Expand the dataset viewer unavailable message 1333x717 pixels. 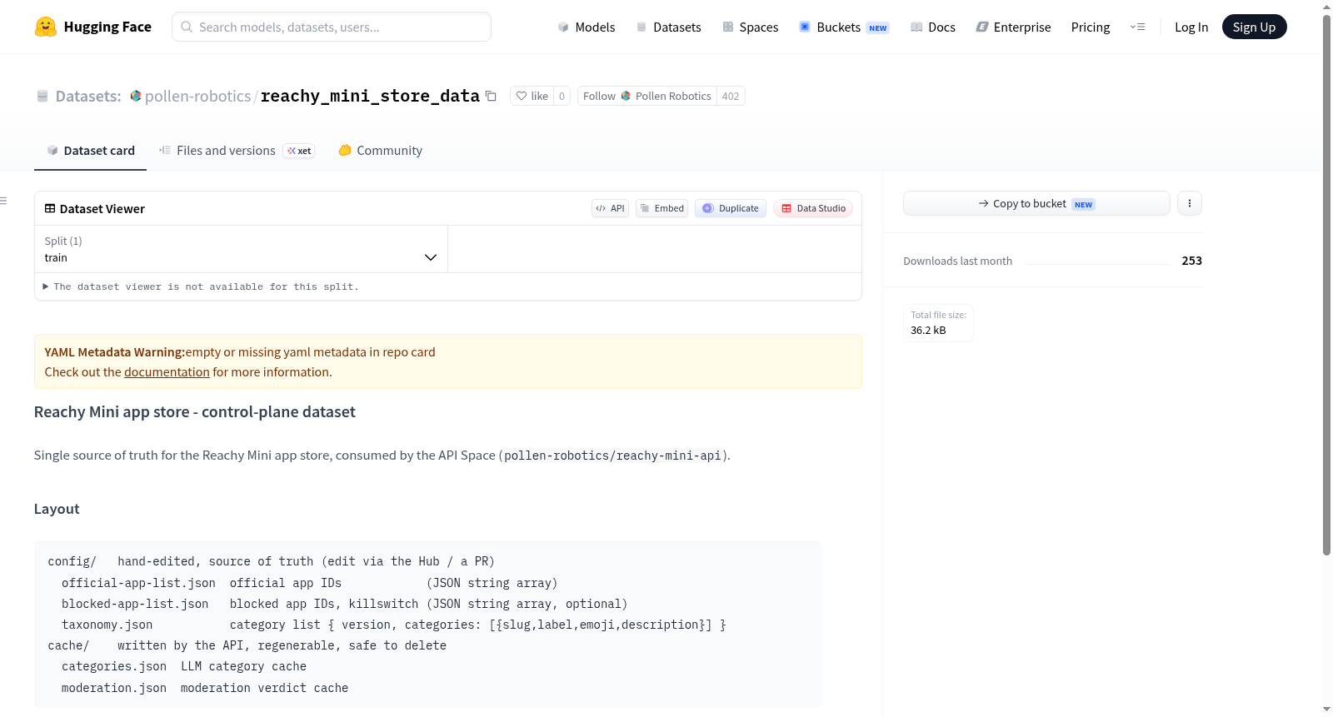tap(200, 286)
